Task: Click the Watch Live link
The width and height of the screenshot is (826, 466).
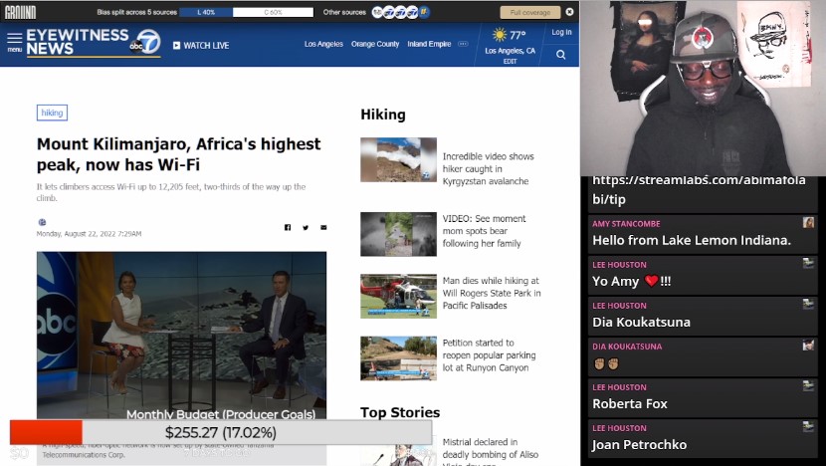Action: pyautogui.click(x=201, y=45)
